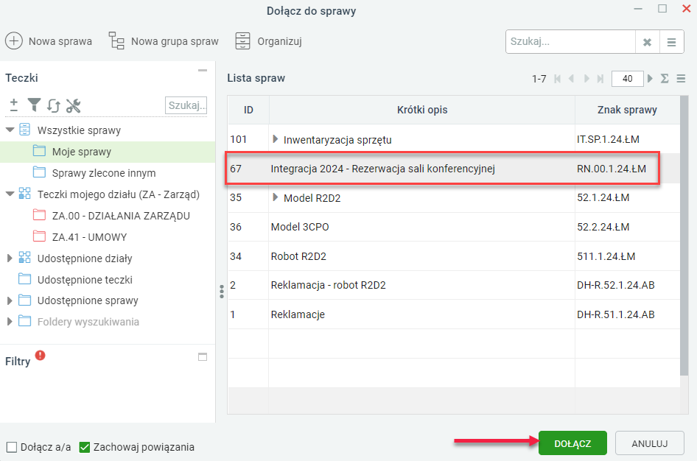Select Reklamacja - robot R2D2 row
697x461 pixels.
tap(454, 285)
